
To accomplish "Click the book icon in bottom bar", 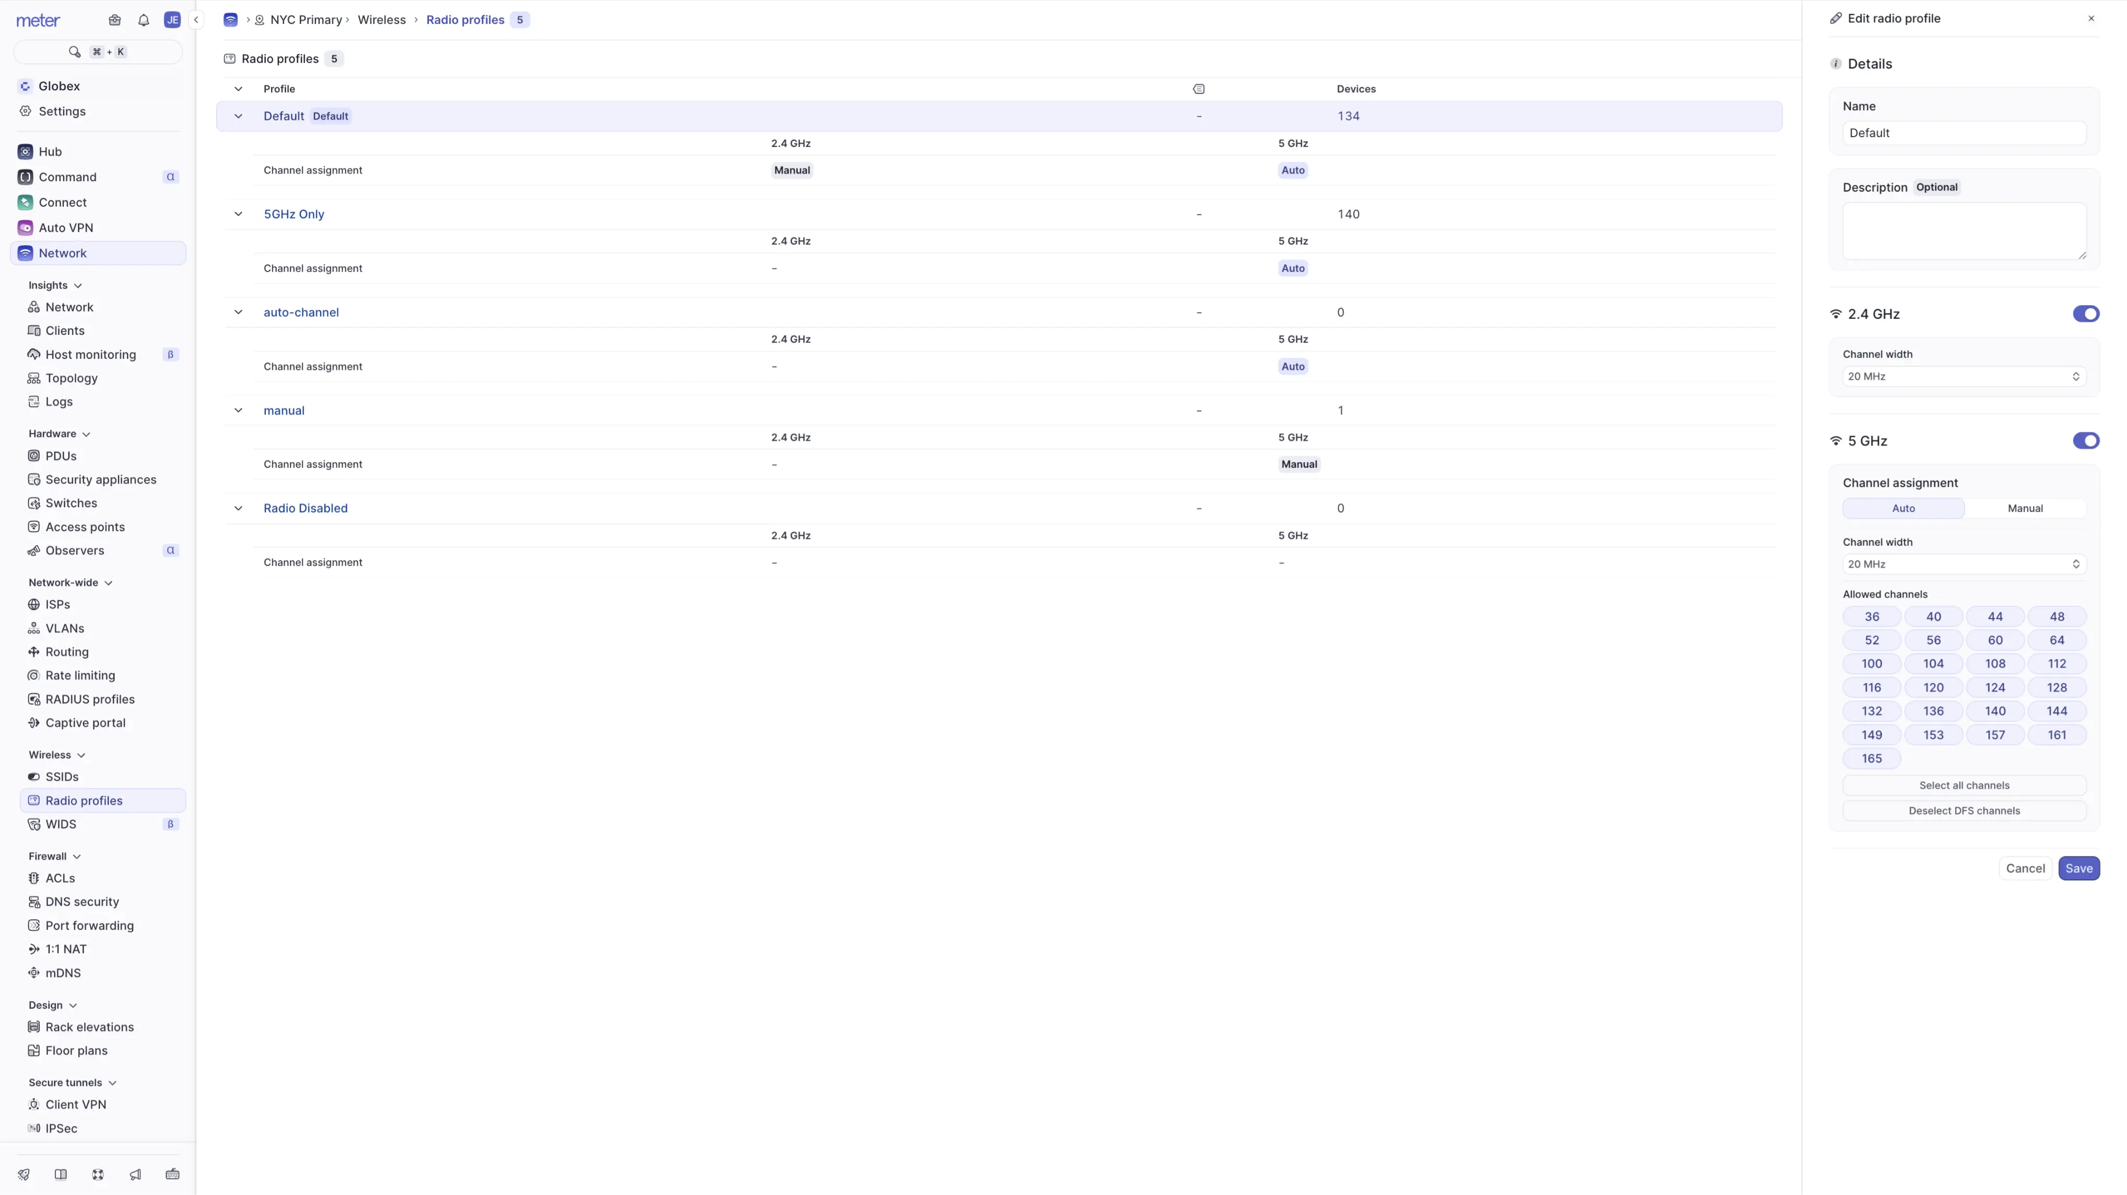I will click(60, 1174).
